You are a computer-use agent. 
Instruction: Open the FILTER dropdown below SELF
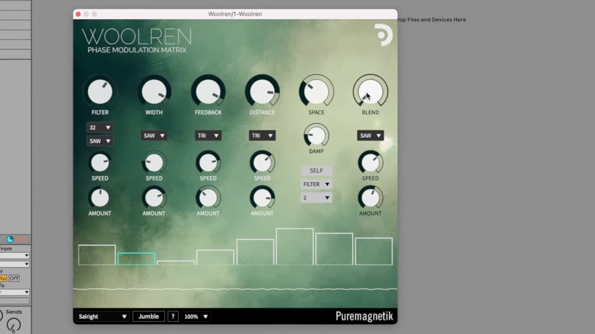coord(316,184)
